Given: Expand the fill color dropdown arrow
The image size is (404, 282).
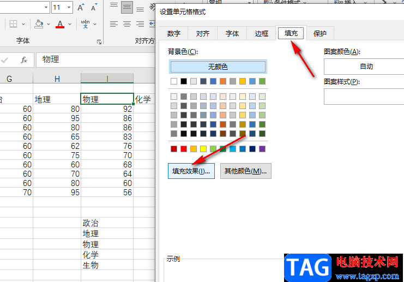Looking at the screenshot, I should (x=49, y=24).
